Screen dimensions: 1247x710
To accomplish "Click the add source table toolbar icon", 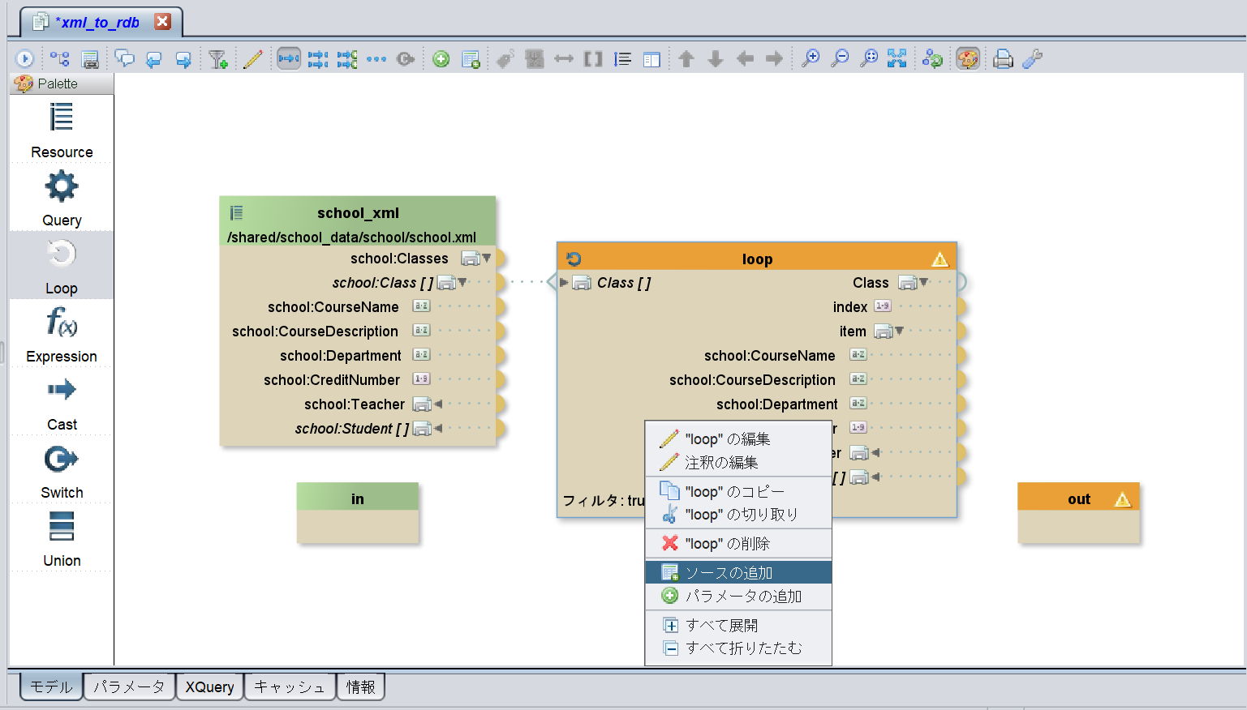I will pos(471,58).
